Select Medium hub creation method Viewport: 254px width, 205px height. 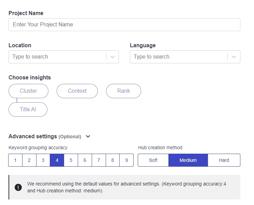(188, 160)
